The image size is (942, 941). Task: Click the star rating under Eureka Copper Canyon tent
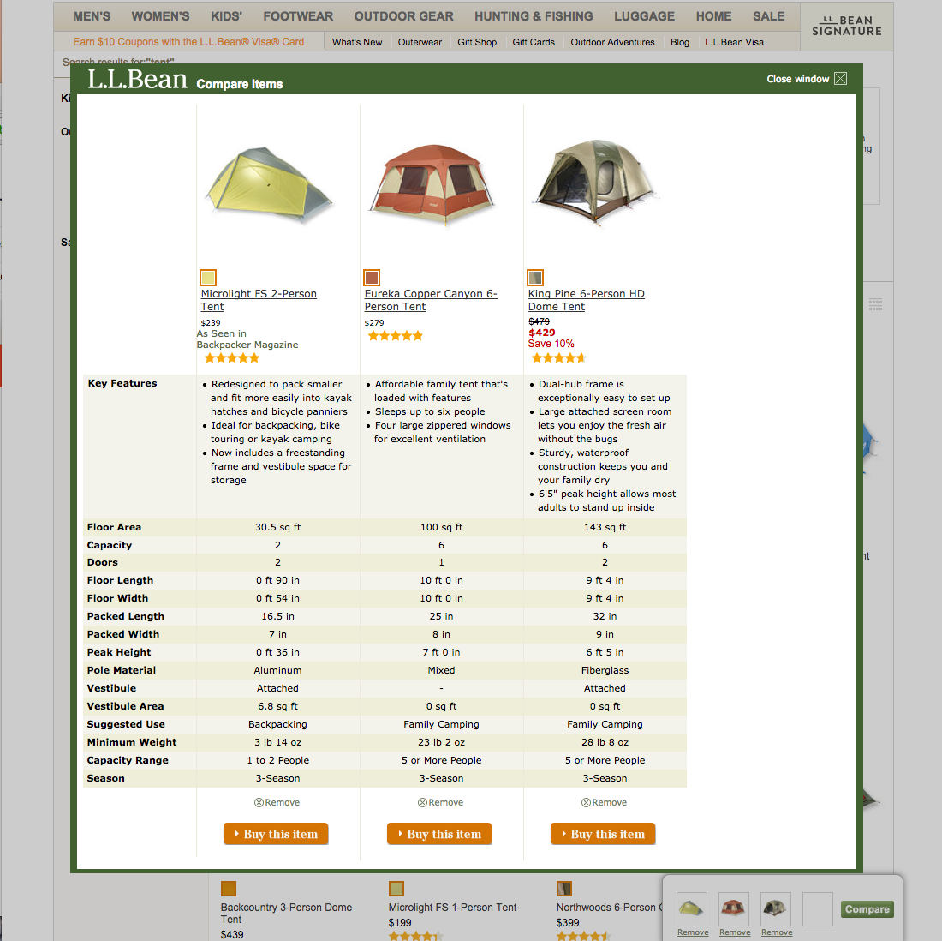pos(395,336)
